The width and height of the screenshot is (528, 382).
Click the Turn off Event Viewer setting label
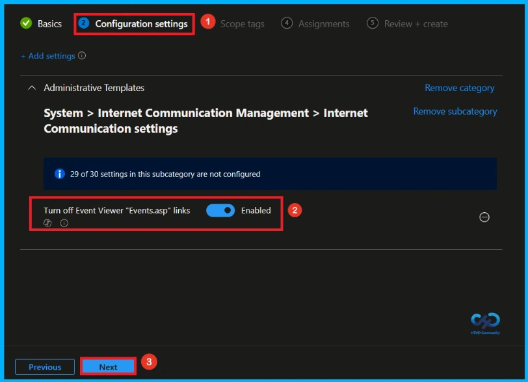[x=117, y=211]
